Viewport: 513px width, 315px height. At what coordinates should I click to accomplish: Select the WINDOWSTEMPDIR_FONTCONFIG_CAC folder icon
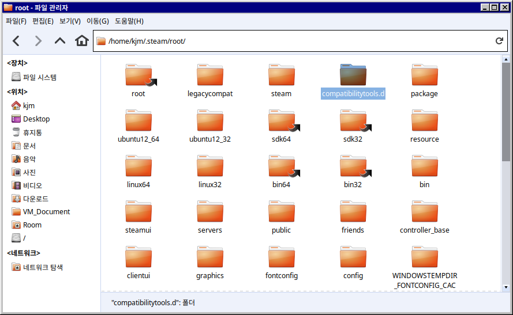point(424,257)
